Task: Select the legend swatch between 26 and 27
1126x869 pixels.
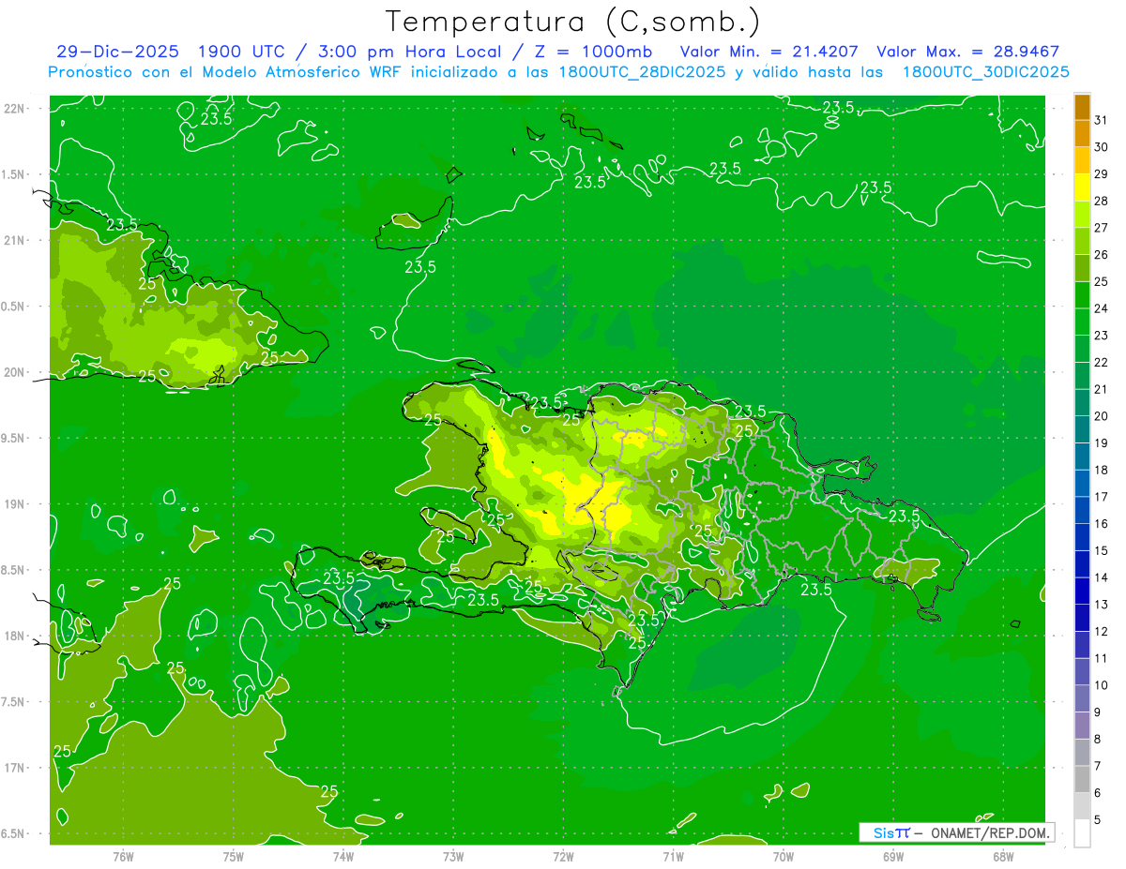Action: [1082, 241]
